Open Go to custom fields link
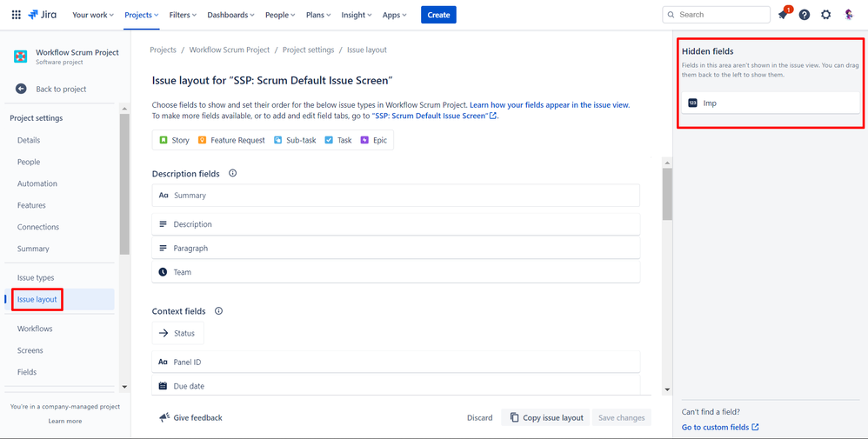868x439 pixels. (720, 428)
